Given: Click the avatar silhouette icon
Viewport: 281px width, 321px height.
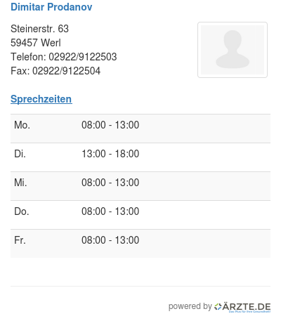Looking at the screenshot, I should [x=233, y=49].
